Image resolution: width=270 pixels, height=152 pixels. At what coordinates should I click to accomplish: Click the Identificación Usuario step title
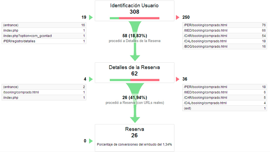coord(134,6)
